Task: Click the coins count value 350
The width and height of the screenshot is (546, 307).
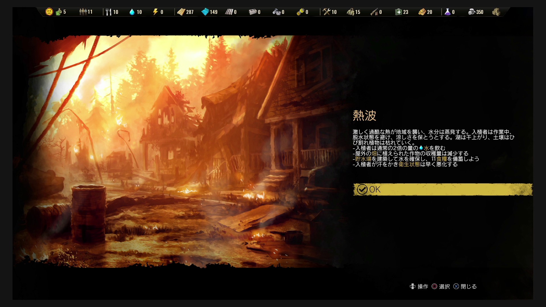Action: (480, 12)
